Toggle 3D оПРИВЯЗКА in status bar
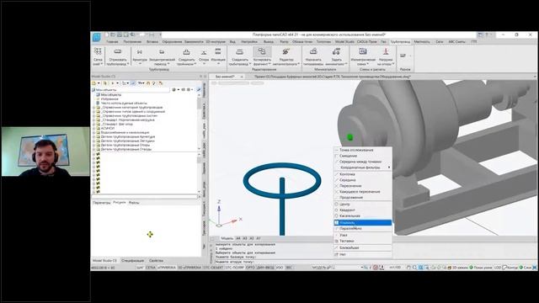 tap(189, 268)
